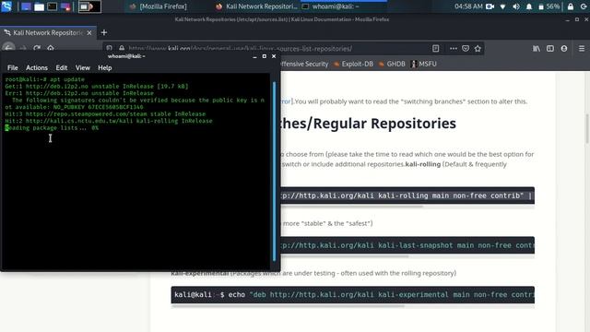Maximize the whoami@kali terminal window
The width and height of the screenshot is (590, 332).
click(265, 56)
